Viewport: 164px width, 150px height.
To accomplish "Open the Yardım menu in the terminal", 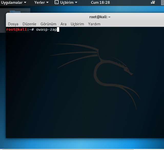I will point(94,24).
